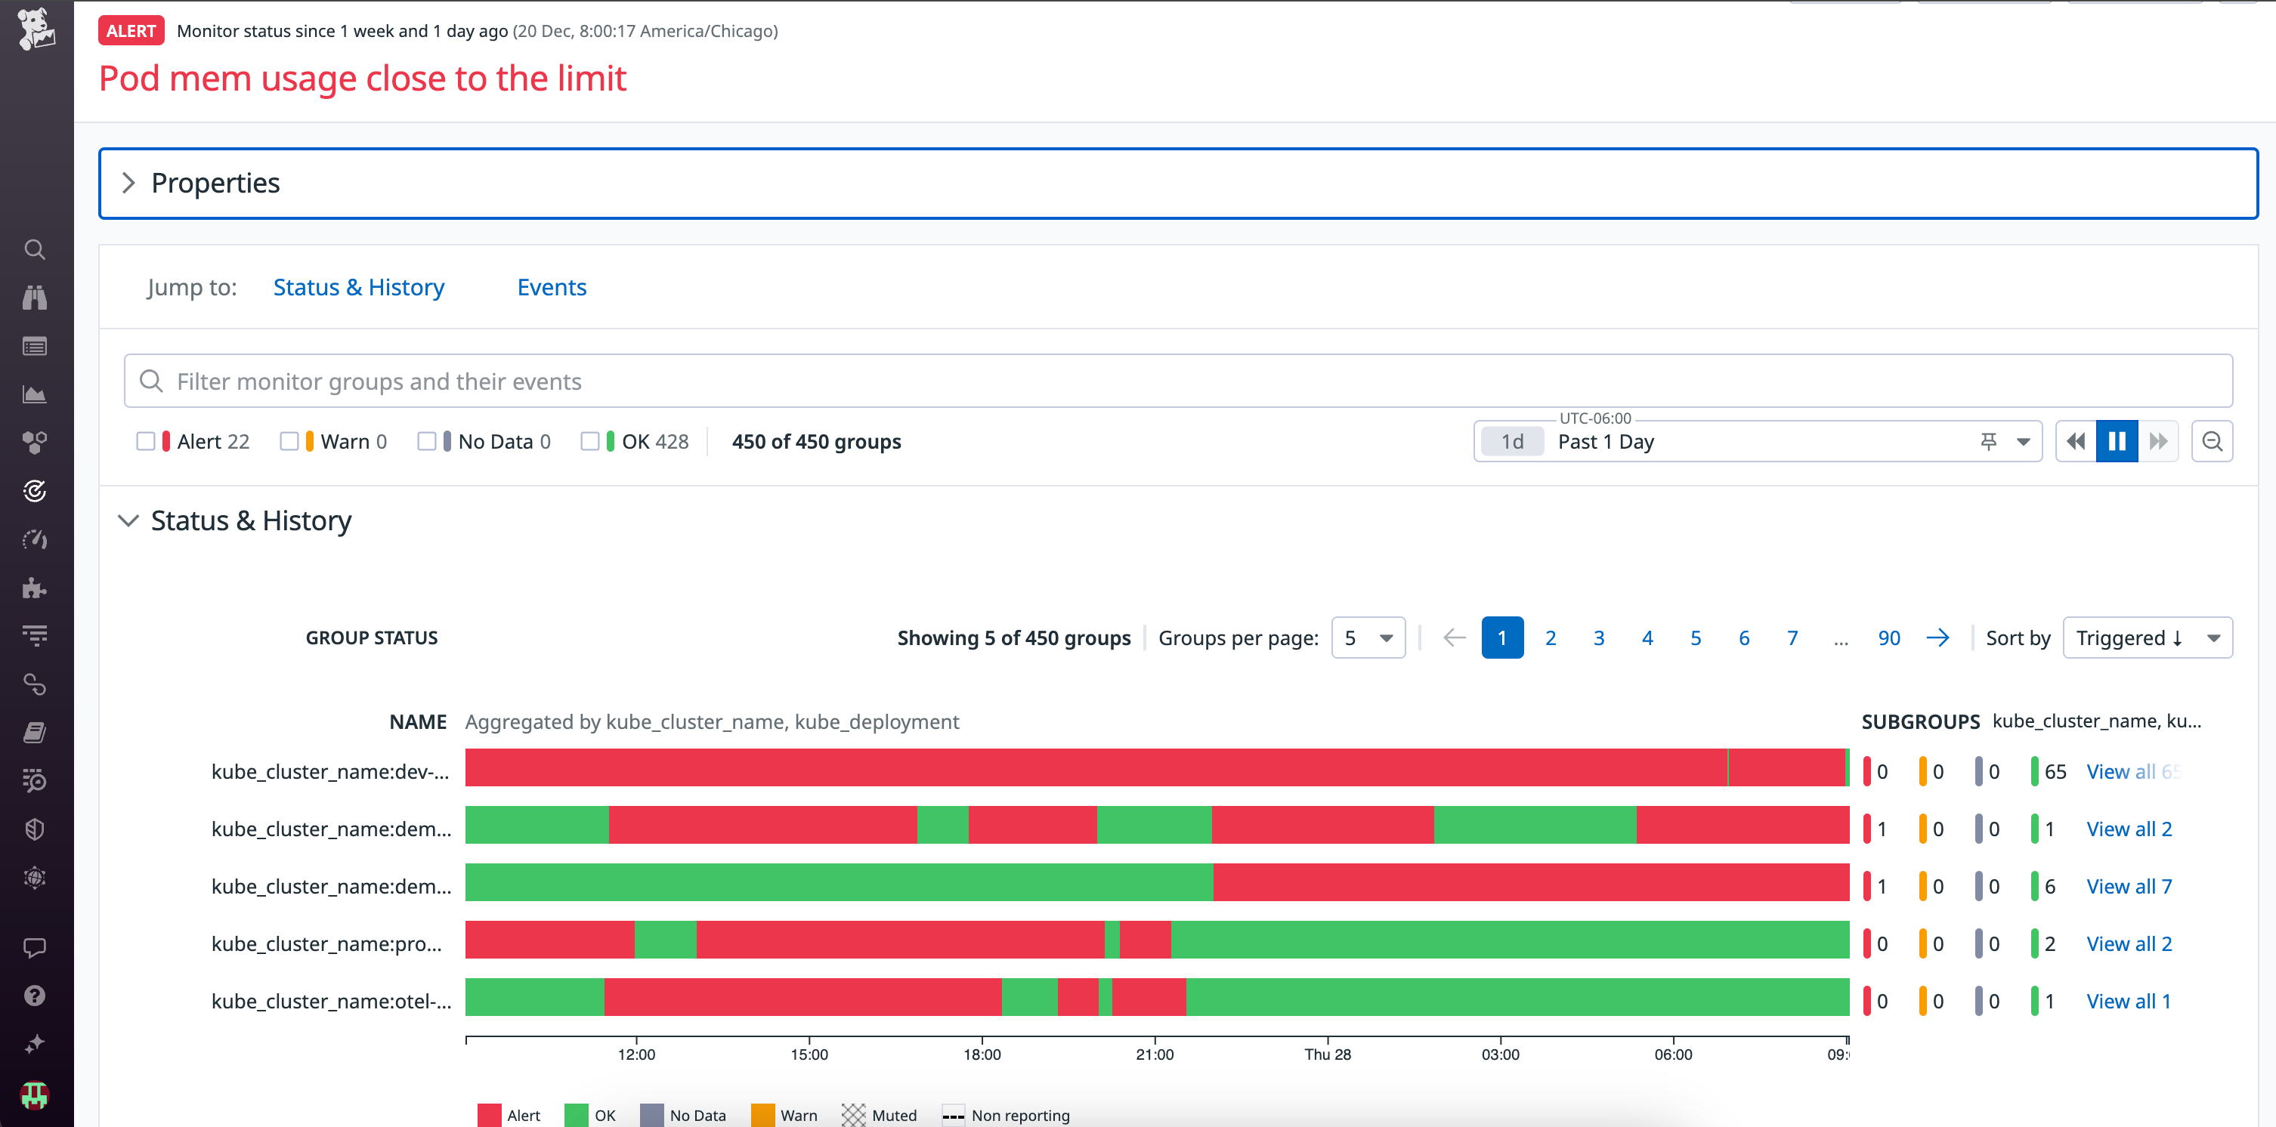Screen dimensions: 2276x1127
Task: Click View all 7 for the third cluster
Action: coord(2129,886)
